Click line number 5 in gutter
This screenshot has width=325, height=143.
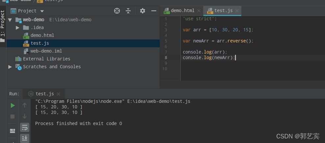coord(166,41)
